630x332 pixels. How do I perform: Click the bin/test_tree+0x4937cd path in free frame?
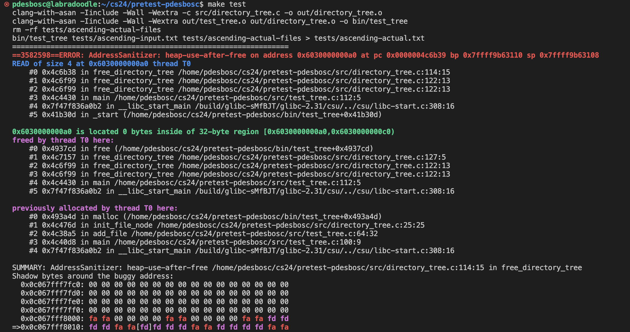tap(244, 149)
